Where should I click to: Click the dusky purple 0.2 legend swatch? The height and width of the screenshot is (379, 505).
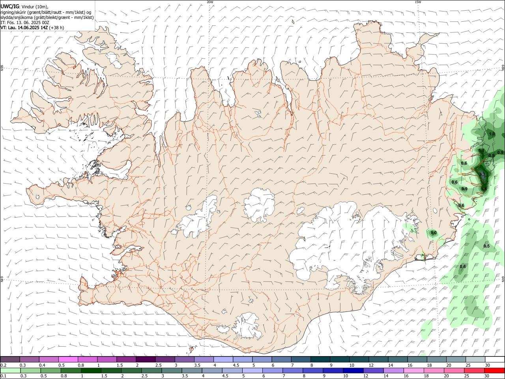click(x=10, y=360)
